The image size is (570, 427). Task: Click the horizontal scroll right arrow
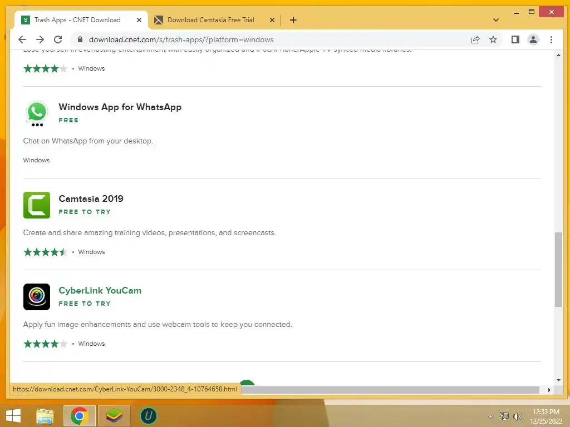549,390
